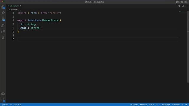The width and height of the screenshot is (189, 106).
Task: Toggle primary side bar layout button
Action: coord(177,2)
